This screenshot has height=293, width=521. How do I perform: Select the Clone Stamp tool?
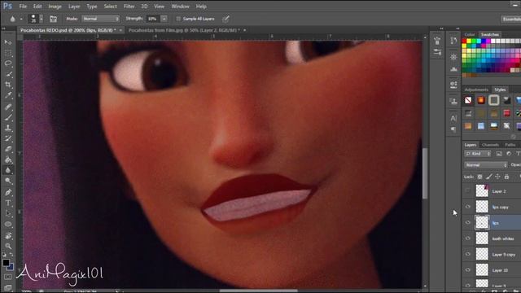click(x=8, y=128)
